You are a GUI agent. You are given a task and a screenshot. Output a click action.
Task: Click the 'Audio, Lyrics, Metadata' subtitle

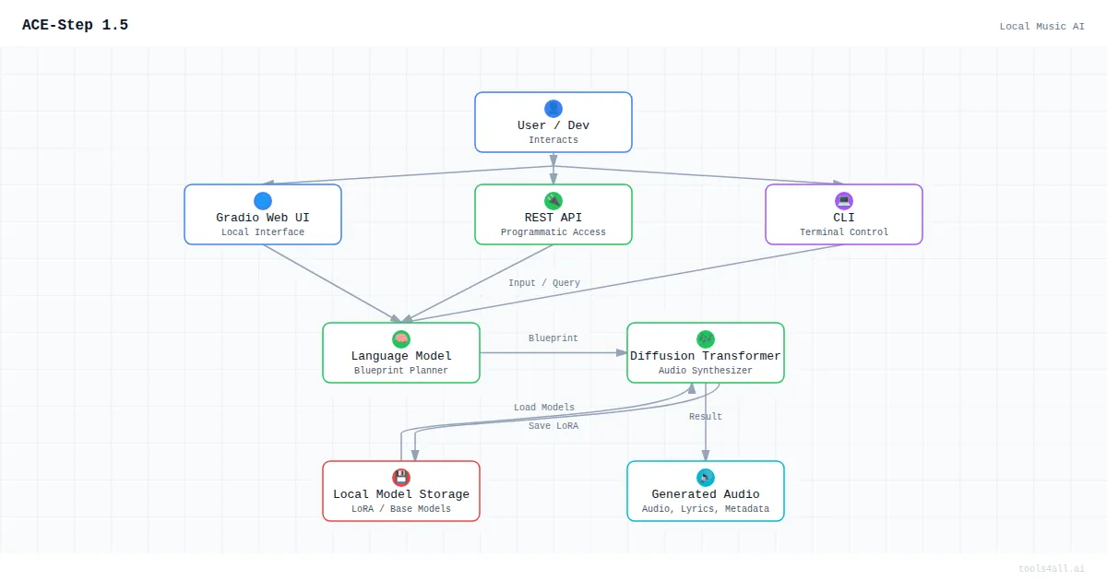[706, 509]
